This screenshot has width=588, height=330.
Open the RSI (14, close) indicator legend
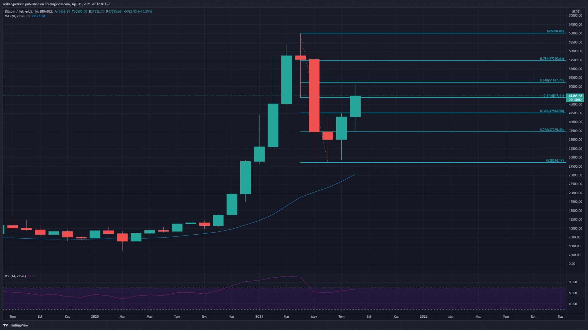(15, 276)
